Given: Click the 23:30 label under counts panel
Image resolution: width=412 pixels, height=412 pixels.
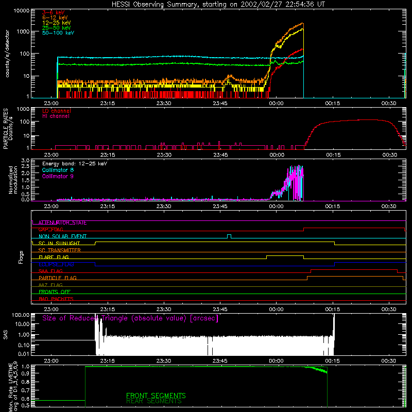Looking at the screenshot, I should tap(164, 104).
